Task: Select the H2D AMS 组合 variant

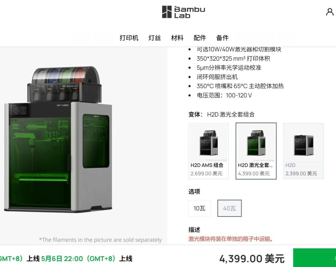Action: 209,151
